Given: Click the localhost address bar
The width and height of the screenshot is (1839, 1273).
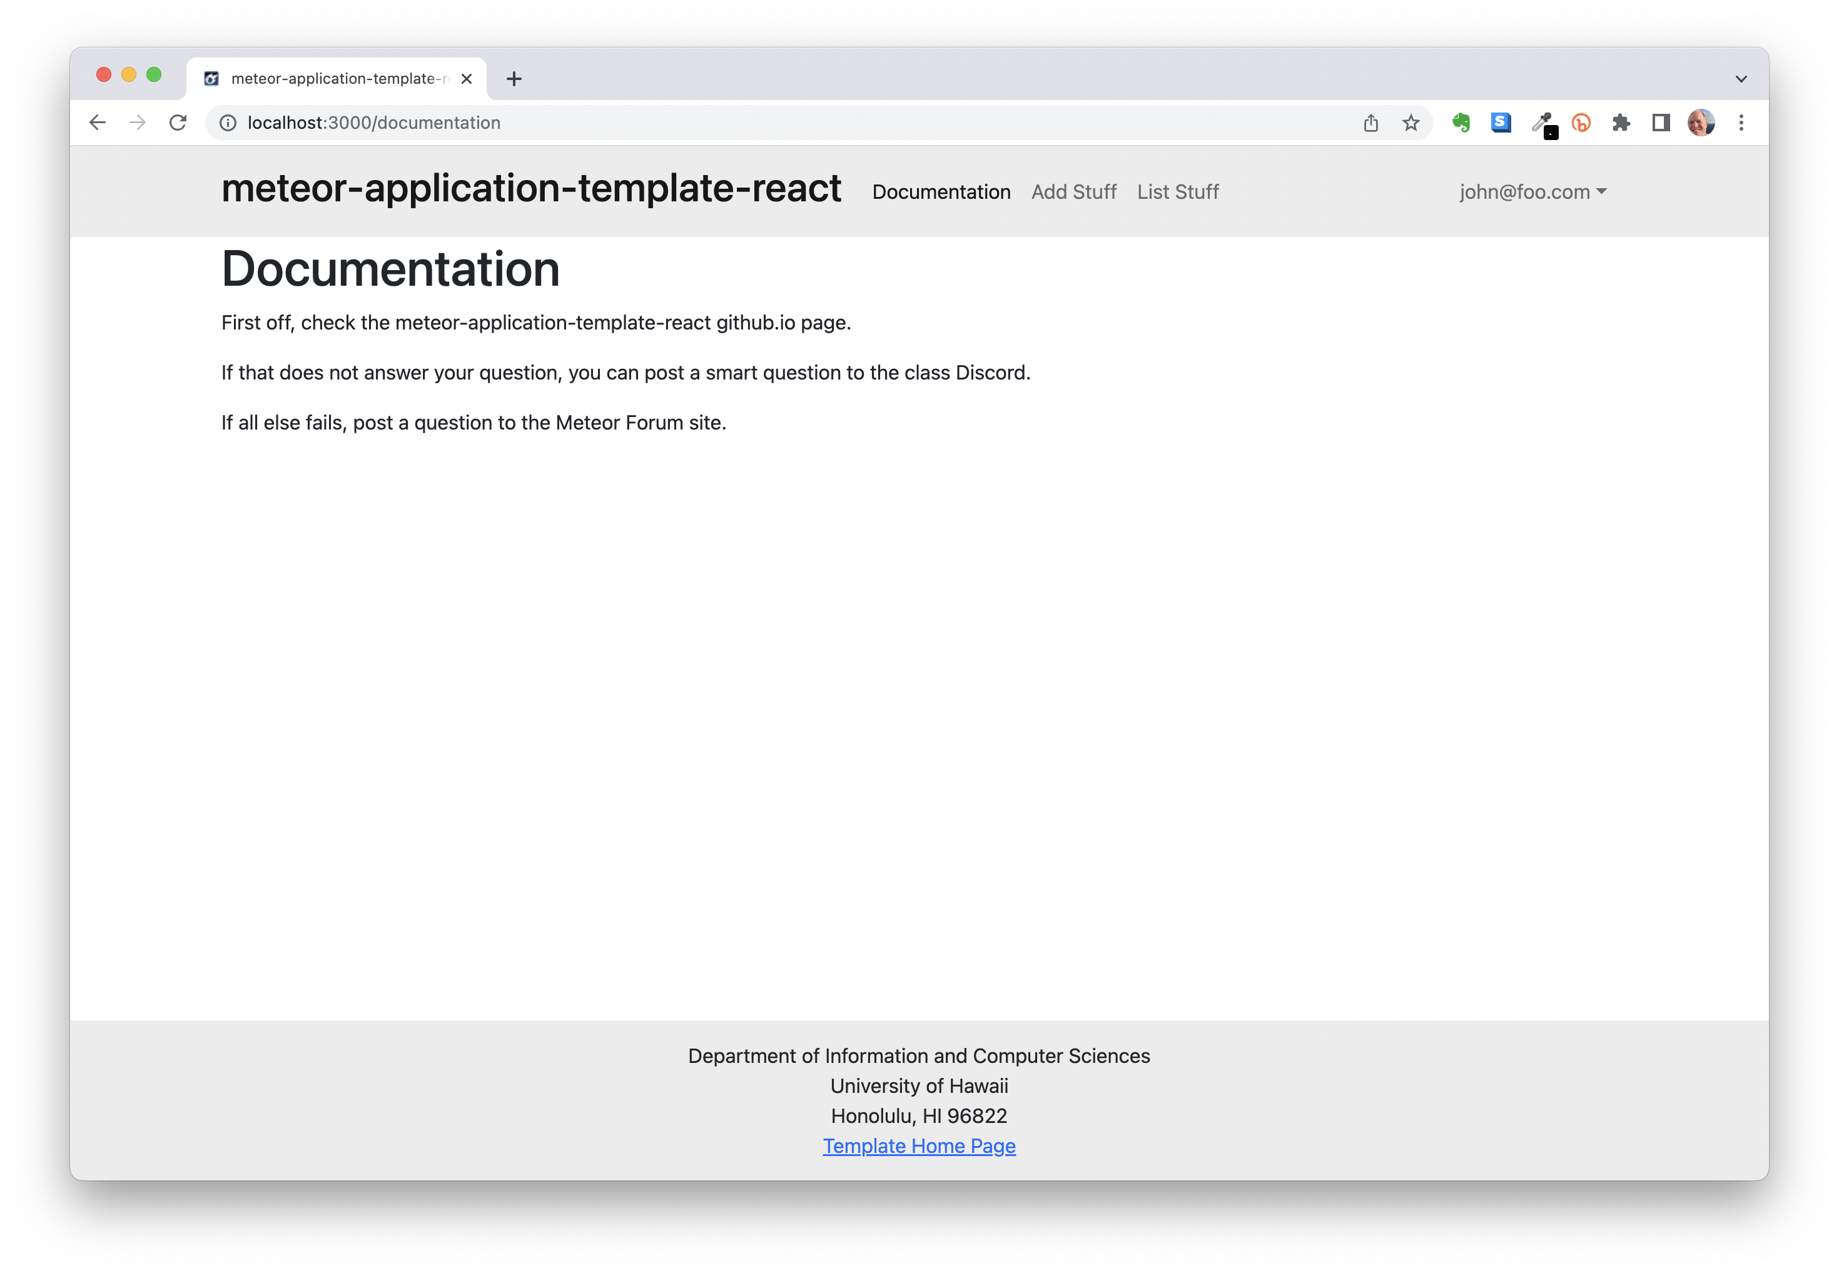Looking at the screenshot, I should click(718, 123).
